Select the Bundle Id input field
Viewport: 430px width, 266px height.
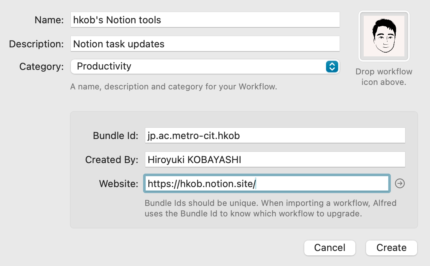274,136
